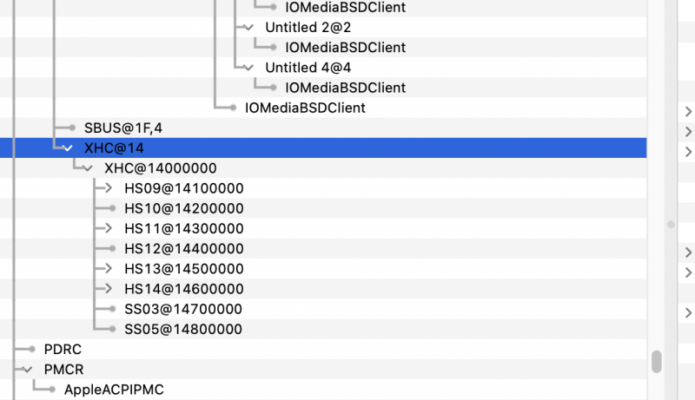This screenshot has height=400, width=695.
Task: Expand the HS11@14300000 port entry
Action: tap(108, 228)
